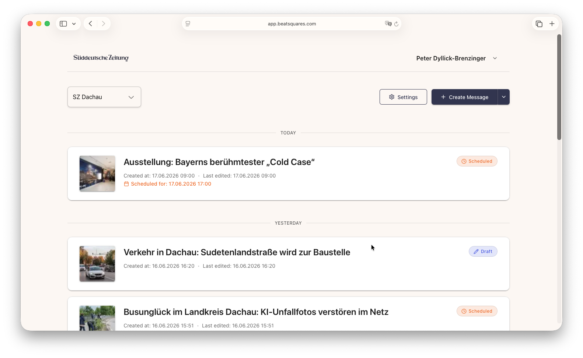Click the YESTERDAY section label
Viewport: 583px width, 358px height.
pyautogui.click(x=288, y=223)
